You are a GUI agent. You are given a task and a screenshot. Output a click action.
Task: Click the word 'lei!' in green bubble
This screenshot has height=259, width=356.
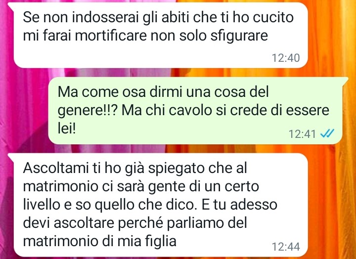click(66, 129)
